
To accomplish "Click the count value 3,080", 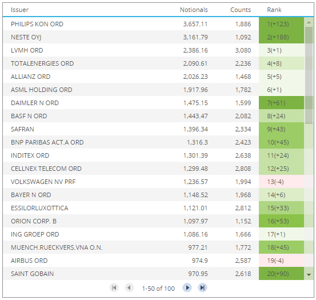I will [x=243, y=50].
